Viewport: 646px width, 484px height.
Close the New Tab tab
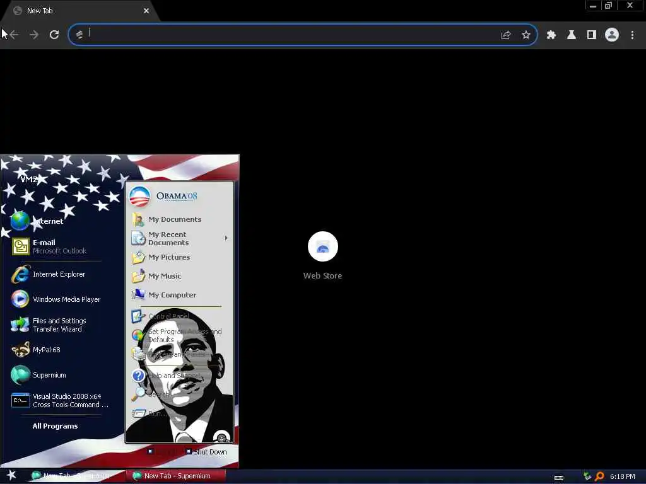click(146, 11)
